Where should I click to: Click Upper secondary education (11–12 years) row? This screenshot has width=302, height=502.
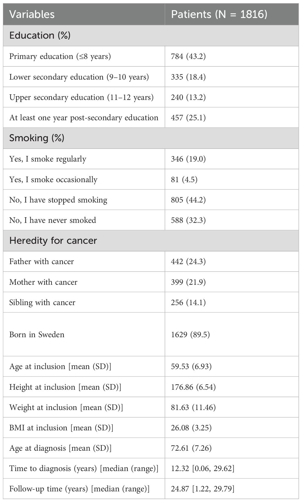pyautogui.click(x=81, y=97)
